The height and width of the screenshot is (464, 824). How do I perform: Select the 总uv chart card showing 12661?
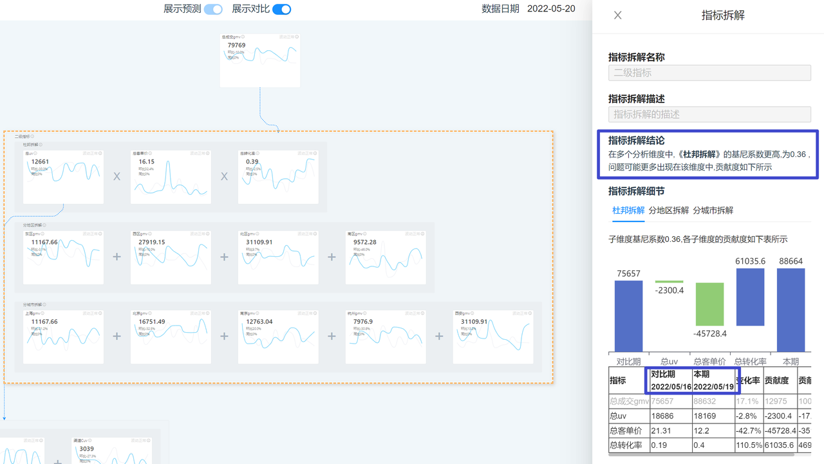pos(63,177)
